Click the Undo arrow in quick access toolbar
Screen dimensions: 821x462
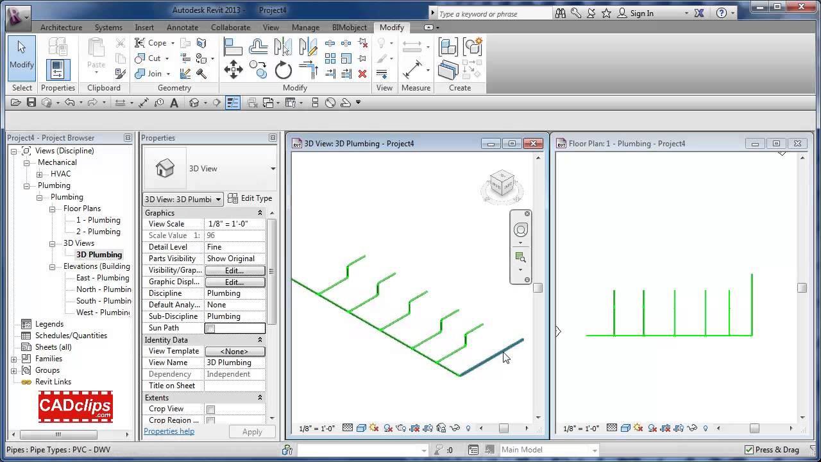69,103
